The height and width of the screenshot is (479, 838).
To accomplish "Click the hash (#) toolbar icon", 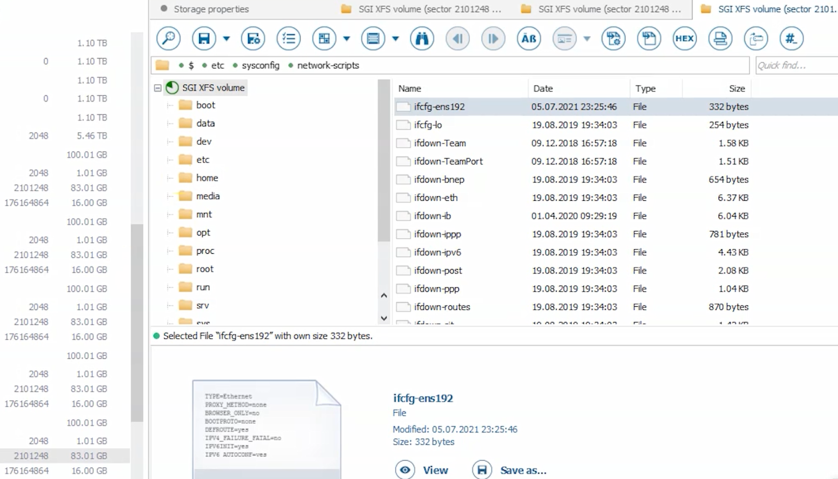I will [x=791, y=39].
